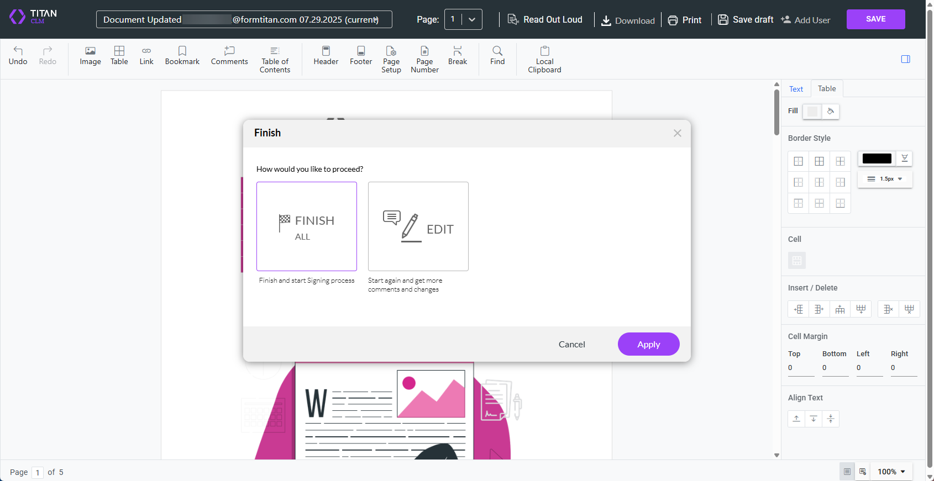Screen dimensions: 934x481
Task: Click Add User
Action: (805, 20)
